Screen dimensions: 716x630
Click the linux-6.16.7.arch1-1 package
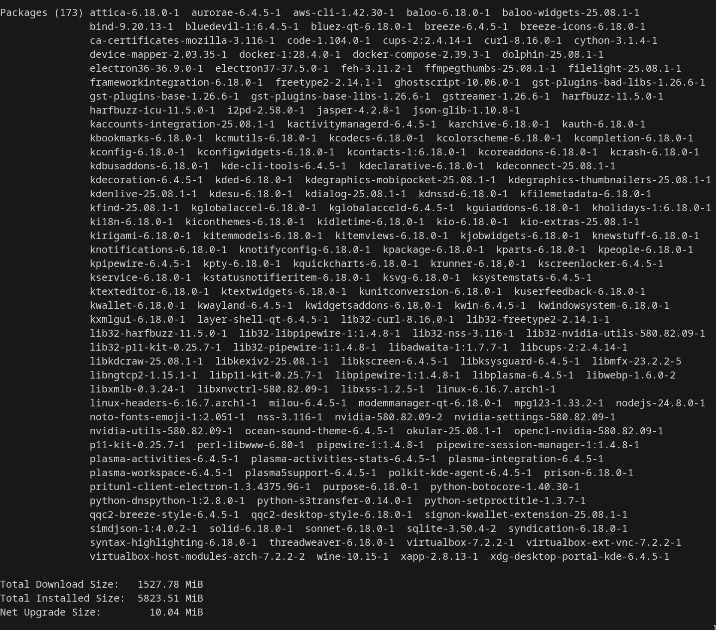tap(496, 389)
